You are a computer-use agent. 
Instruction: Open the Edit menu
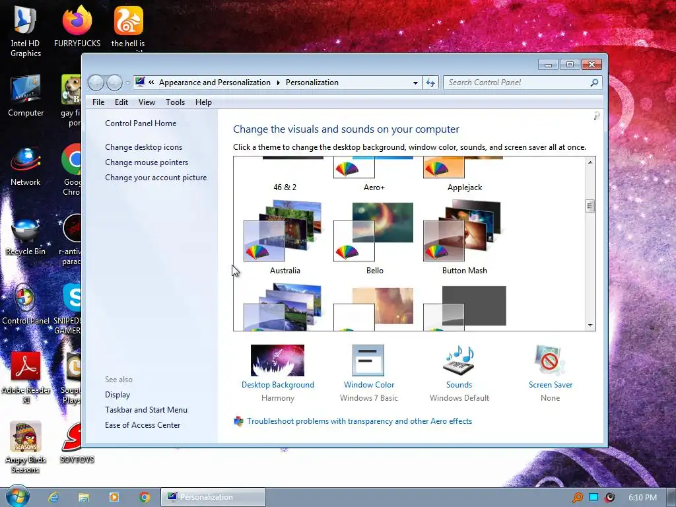121,102
